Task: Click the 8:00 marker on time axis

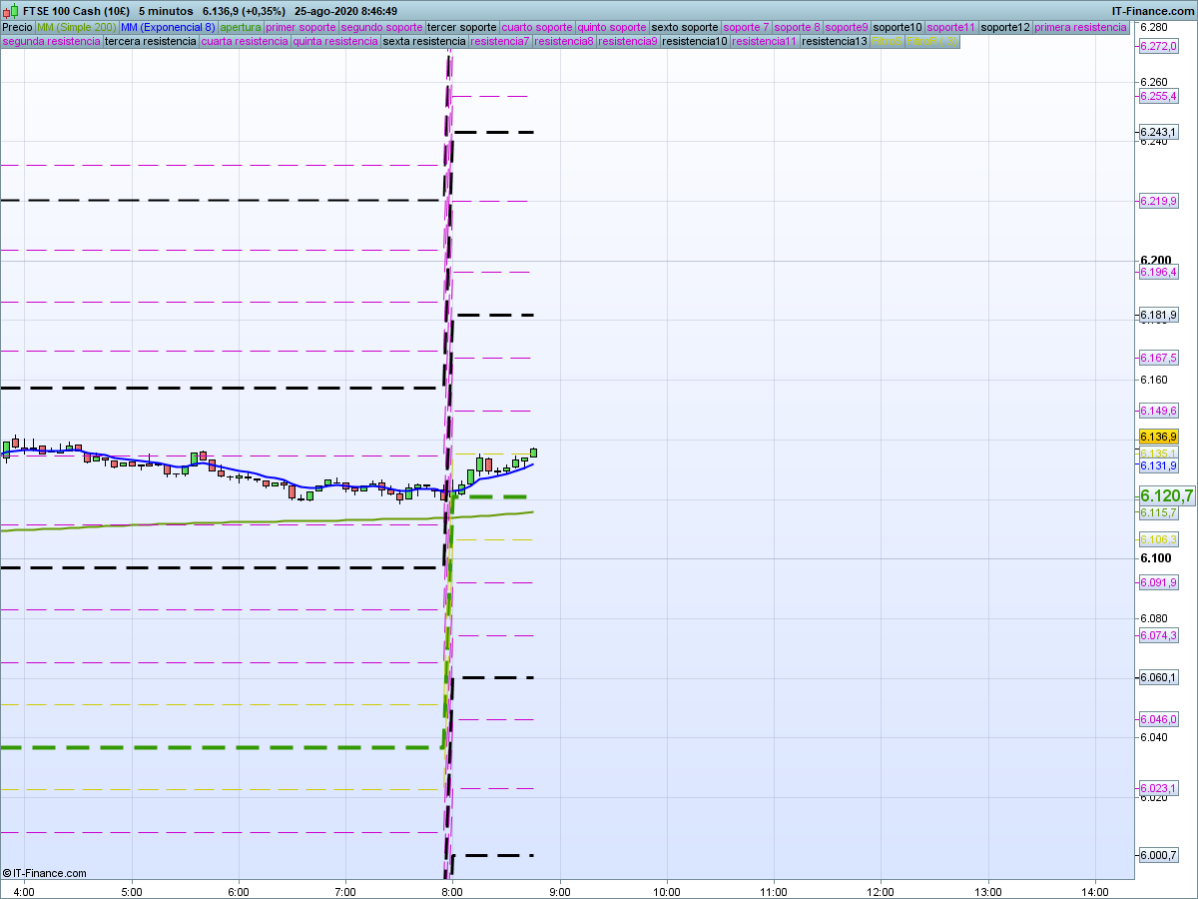Action: coord(452,891)
